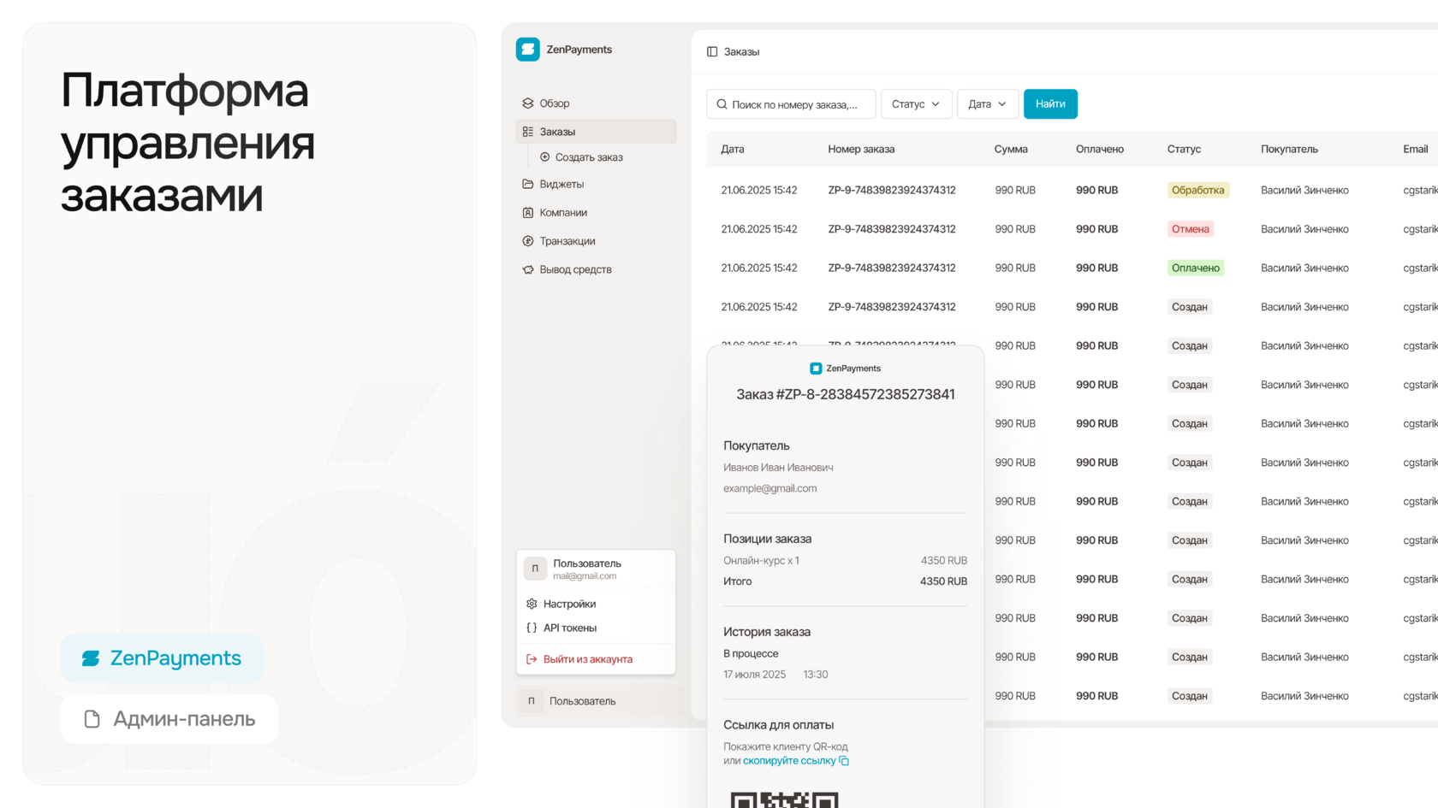Click the ZenPayments logo in the sidebar
Viewport: 1438px width, 808px height.
528,50
